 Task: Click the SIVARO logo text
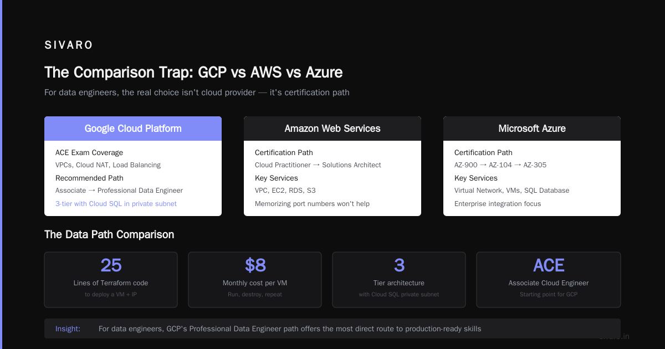[69, 45]
